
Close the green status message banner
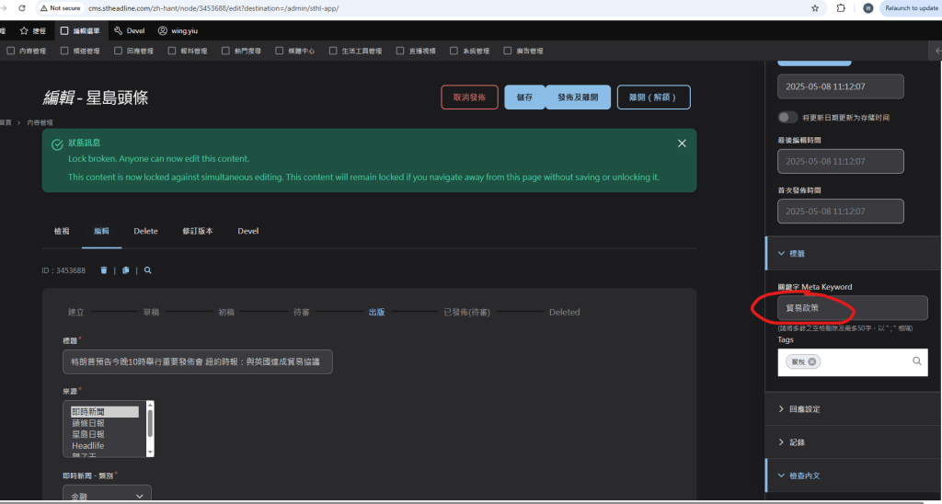click(x=682, y=143)
